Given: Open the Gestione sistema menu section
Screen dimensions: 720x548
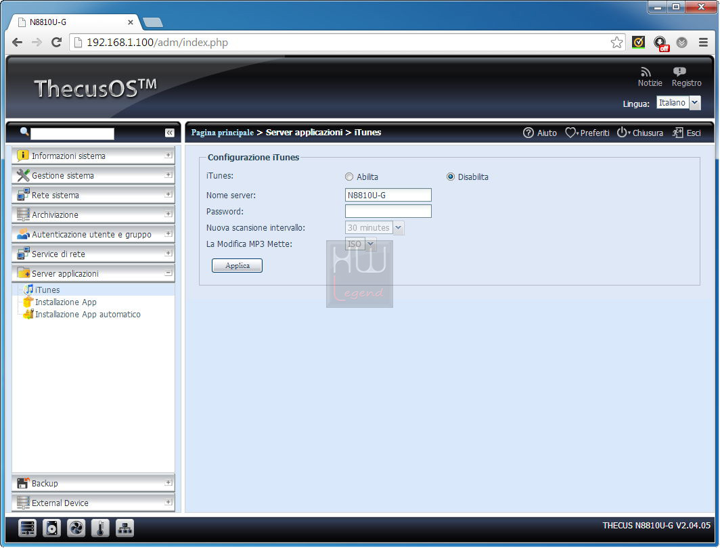Looking at the screenshot, I should pos(93,175).
